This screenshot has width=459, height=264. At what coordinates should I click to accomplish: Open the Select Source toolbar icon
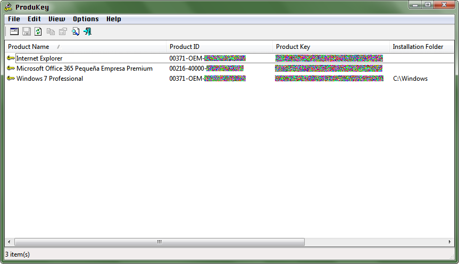pos(14,31)
